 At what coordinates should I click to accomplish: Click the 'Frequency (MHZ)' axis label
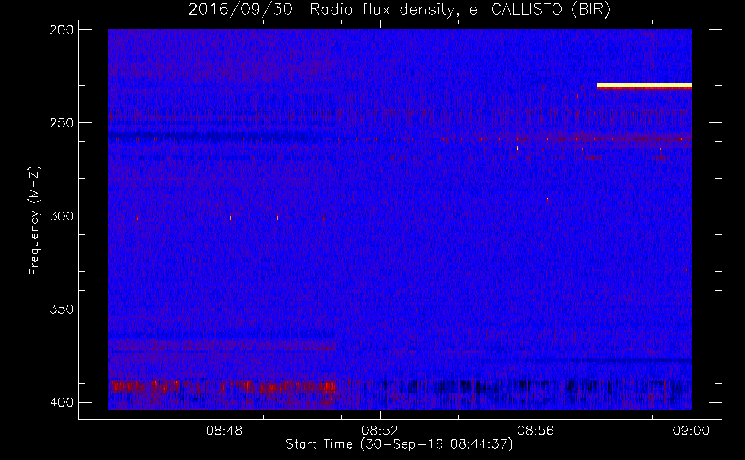tap(35, 220)
